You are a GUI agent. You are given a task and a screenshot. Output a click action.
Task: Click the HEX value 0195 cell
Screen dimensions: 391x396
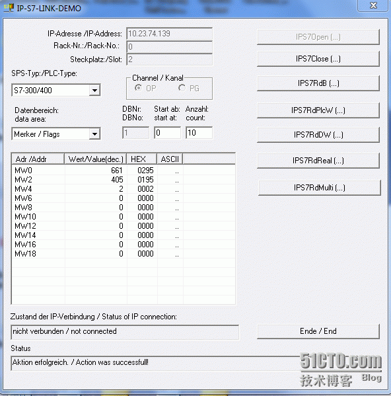143,180
